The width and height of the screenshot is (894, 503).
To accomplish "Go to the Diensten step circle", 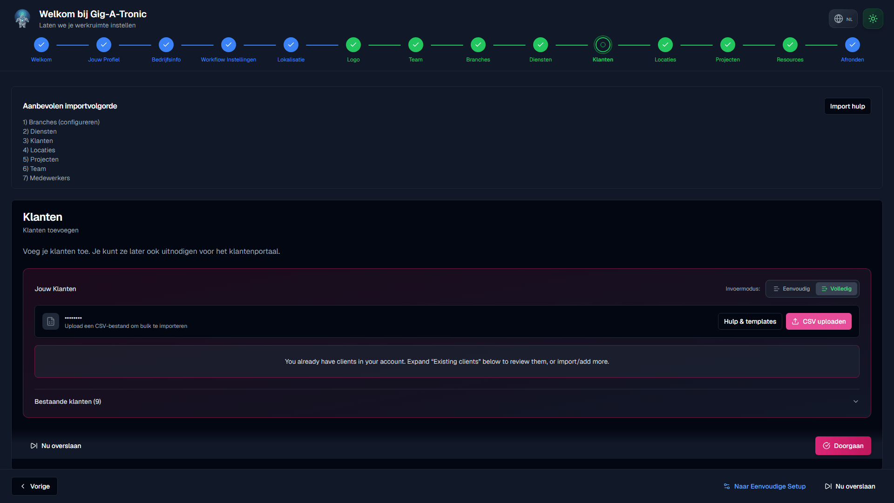I will point(541,45).
